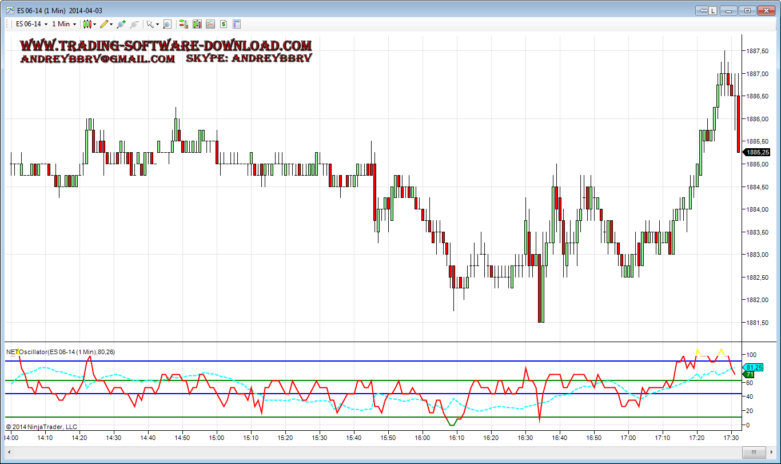Image resolution: width=781 pixels, height=464 pixels.
Task: Click the zoom in magnifier icon
Action: point(121,24)
